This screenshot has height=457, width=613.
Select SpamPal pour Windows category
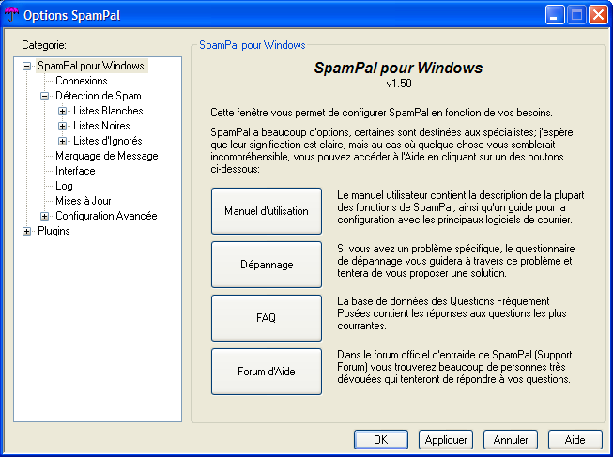91,66
